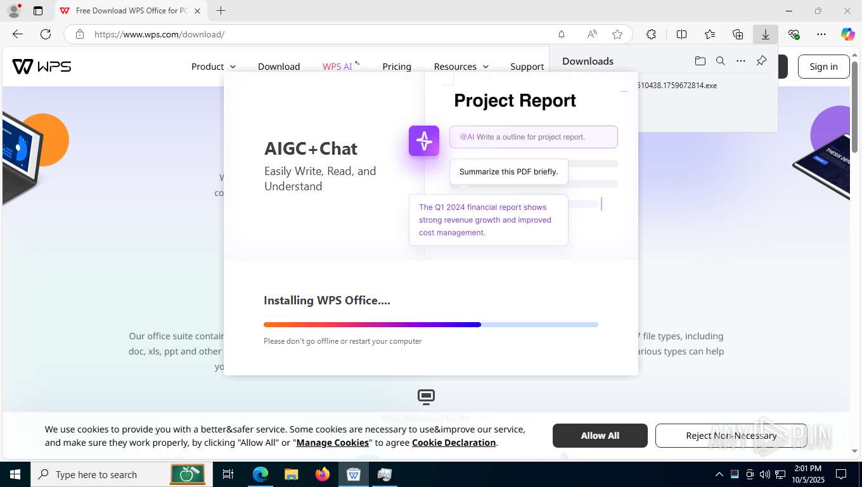Click the installer progress bar
This screenshot has height=487, width=862.
(431, 325)
